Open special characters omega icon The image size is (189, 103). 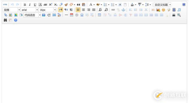(x=82, y=15)
